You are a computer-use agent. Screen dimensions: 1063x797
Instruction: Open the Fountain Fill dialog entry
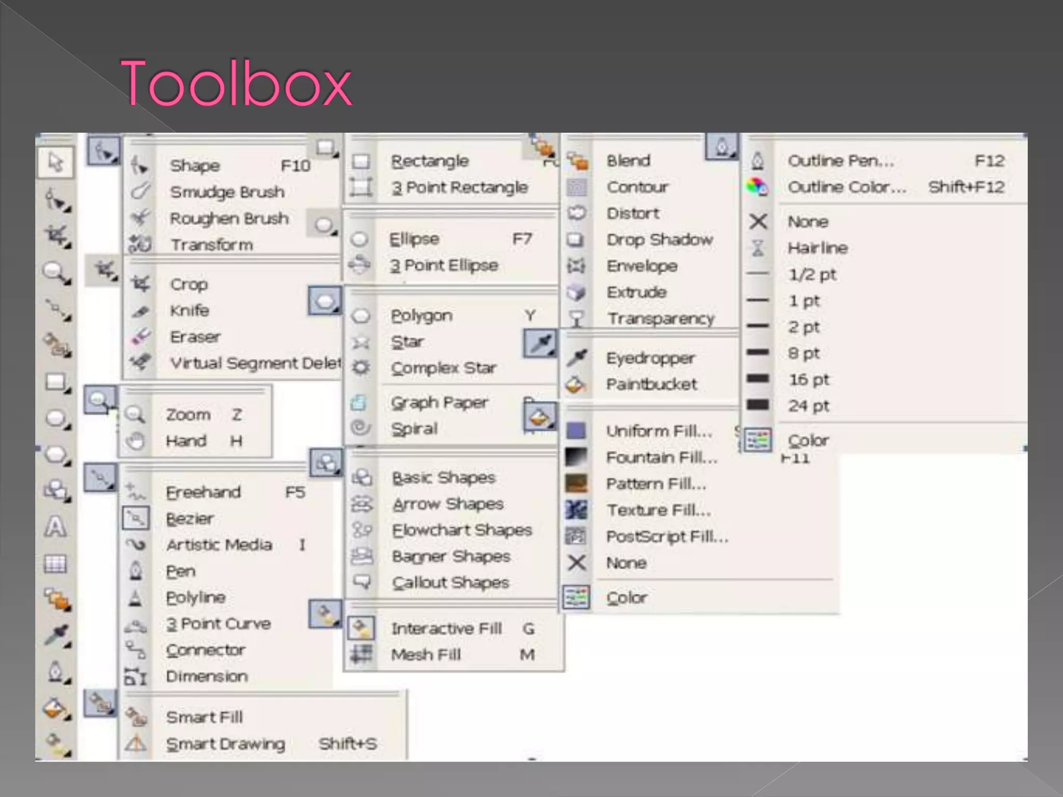(x=661, y=458)
